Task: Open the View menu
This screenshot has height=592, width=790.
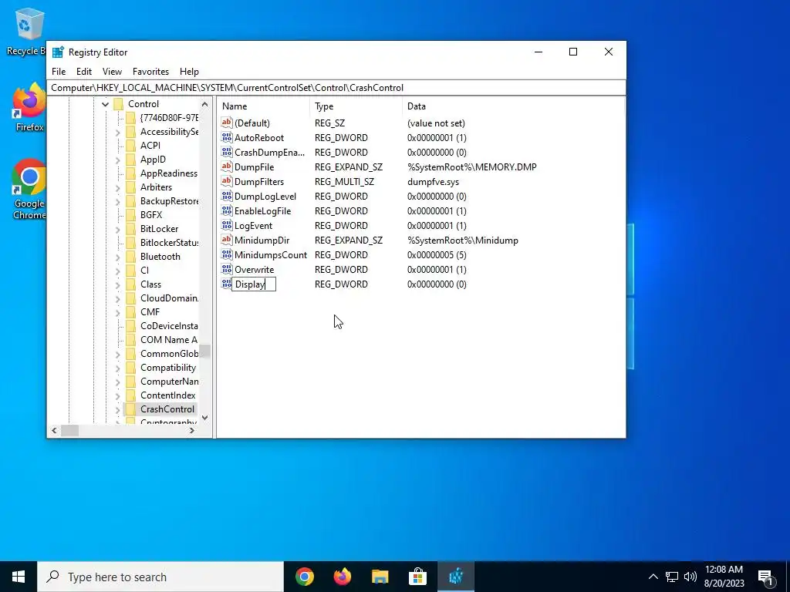Action: [112, 72]
